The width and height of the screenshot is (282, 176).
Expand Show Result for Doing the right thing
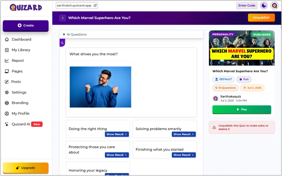click(x=117, y=134)
